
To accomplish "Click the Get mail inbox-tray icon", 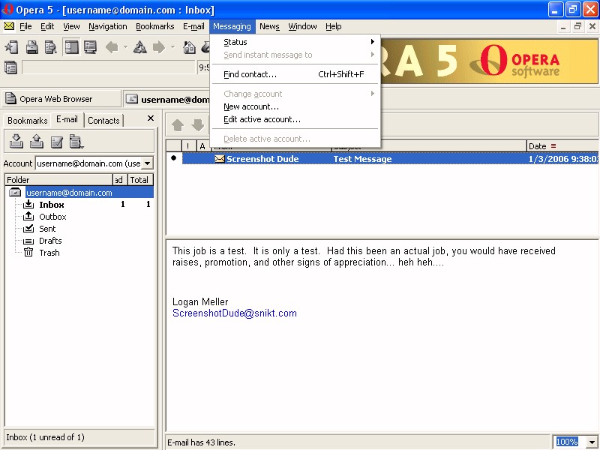I will (16, 141).
